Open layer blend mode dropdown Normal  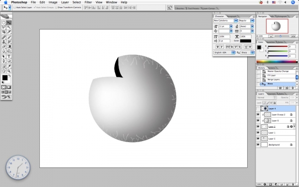[267, 98]
